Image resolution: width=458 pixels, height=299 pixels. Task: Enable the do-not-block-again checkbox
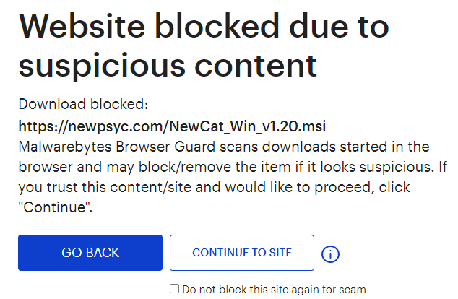(x=174, y=289)
